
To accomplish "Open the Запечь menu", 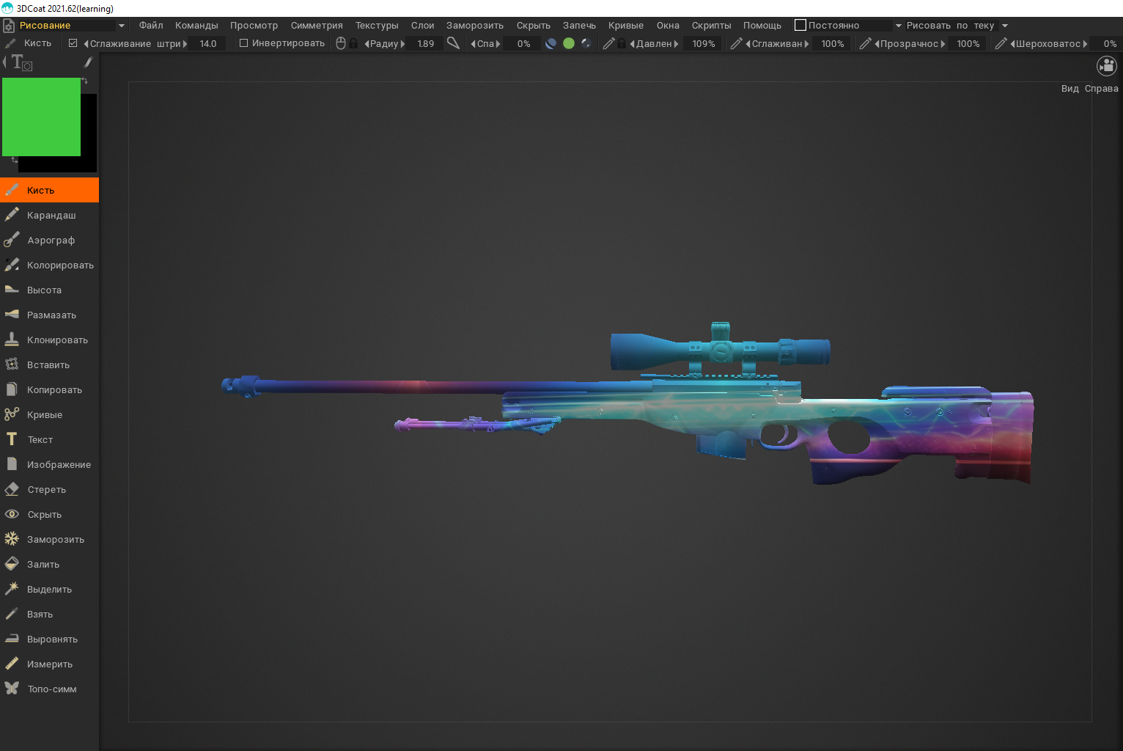I will [579, 25].
